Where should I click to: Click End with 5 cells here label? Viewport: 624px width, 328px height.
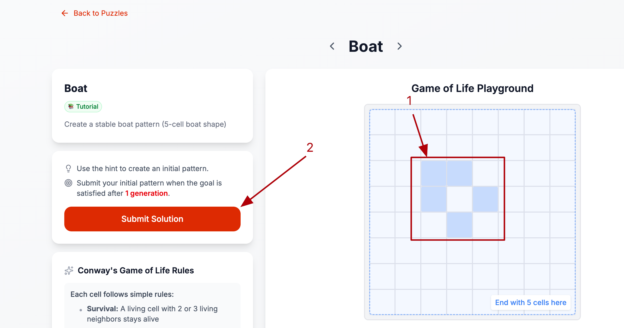pyautogui.click(x=531, y=302)
